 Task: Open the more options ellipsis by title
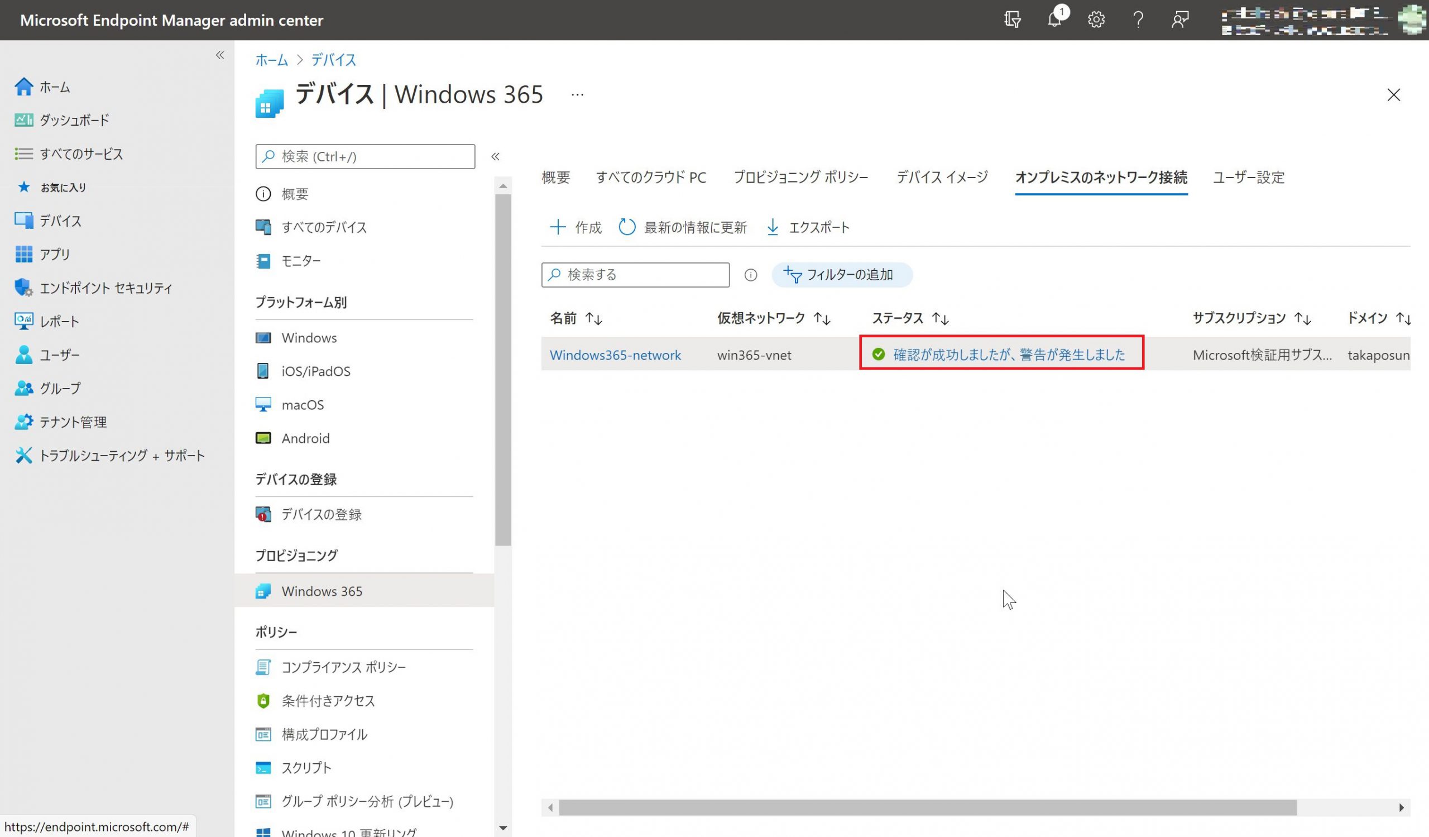577,95
